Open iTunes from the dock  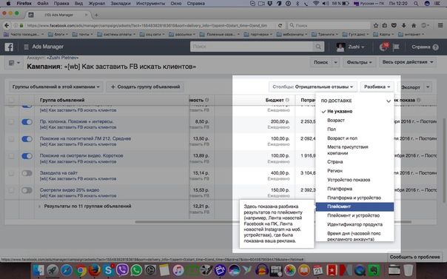pyautogui.click(x=178, y=270)
